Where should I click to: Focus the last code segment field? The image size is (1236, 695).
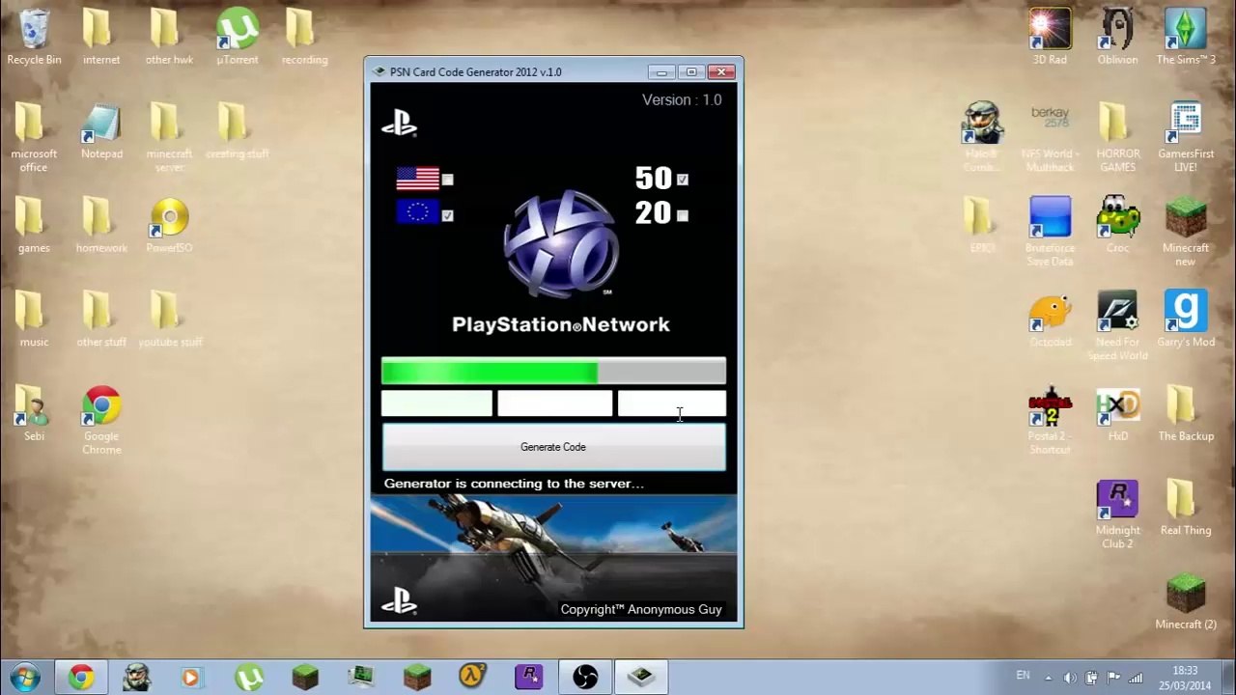[672, 403]
